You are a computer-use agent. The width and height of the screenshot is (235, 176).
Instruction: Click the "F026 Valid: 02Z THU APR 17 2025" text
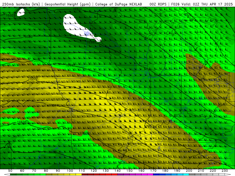(202, 4)
